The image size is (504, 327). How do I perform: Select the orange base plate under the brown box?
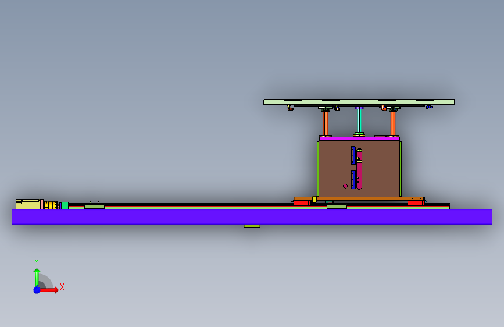[x=359, y=198]
